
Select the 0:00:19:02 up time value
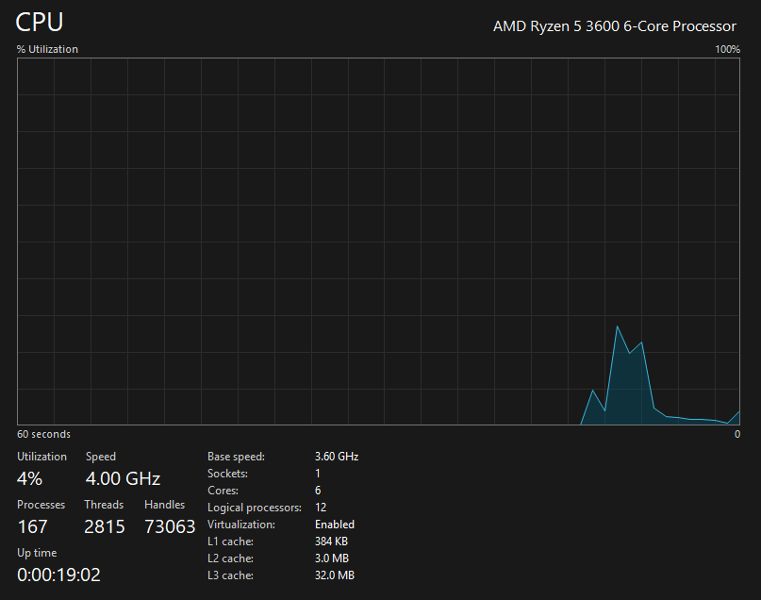coord(58,575)
